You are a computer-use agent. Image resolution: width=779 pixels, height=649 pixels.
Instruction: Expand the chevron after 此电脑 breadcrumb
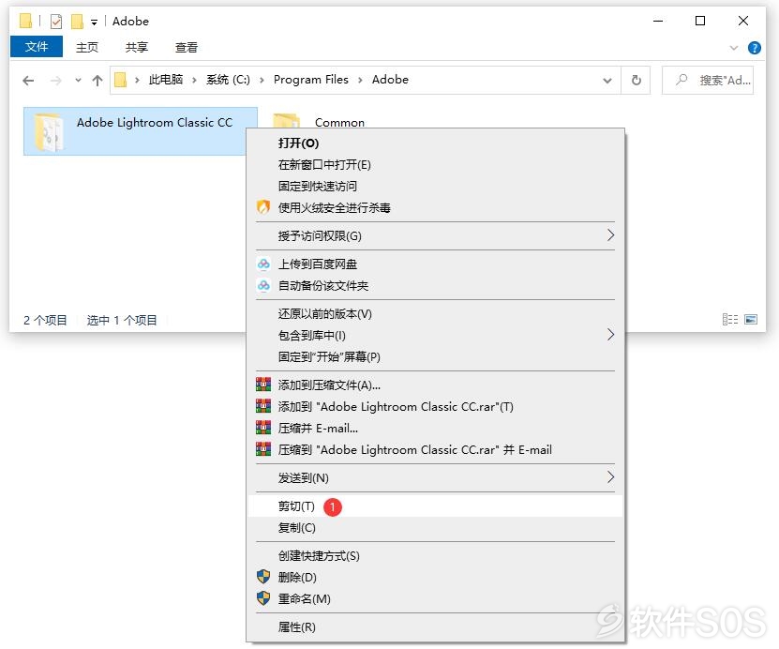(x=194, y=80)
